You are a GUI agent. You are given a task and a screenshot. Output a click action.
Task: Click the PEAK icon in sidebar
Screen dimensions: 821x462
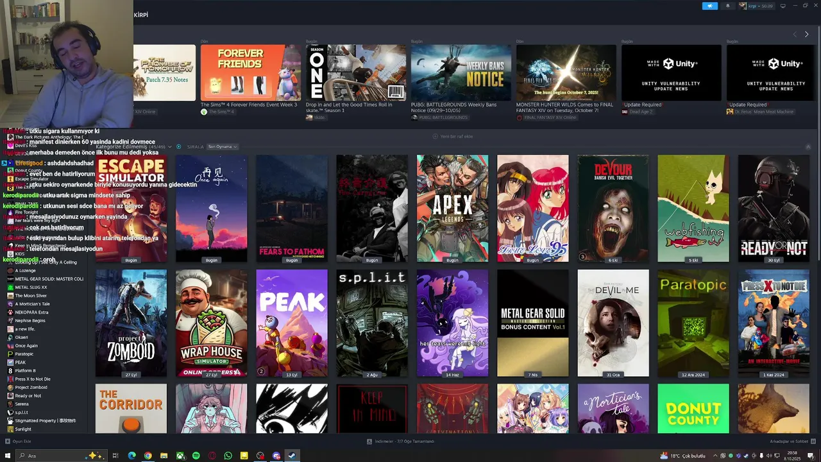click(10, 363)
